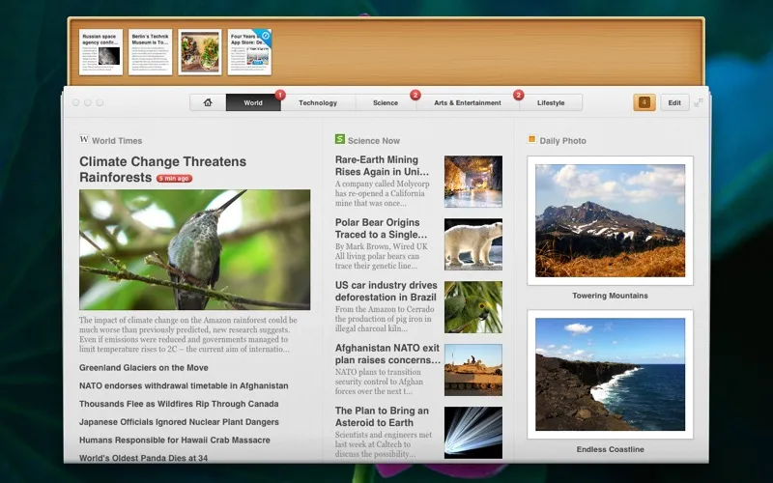The width and height of the screenshot is (773, 483).
Task: Click the Towering Mountains caption
Action: pyautogui.click(x=611, y=296)
